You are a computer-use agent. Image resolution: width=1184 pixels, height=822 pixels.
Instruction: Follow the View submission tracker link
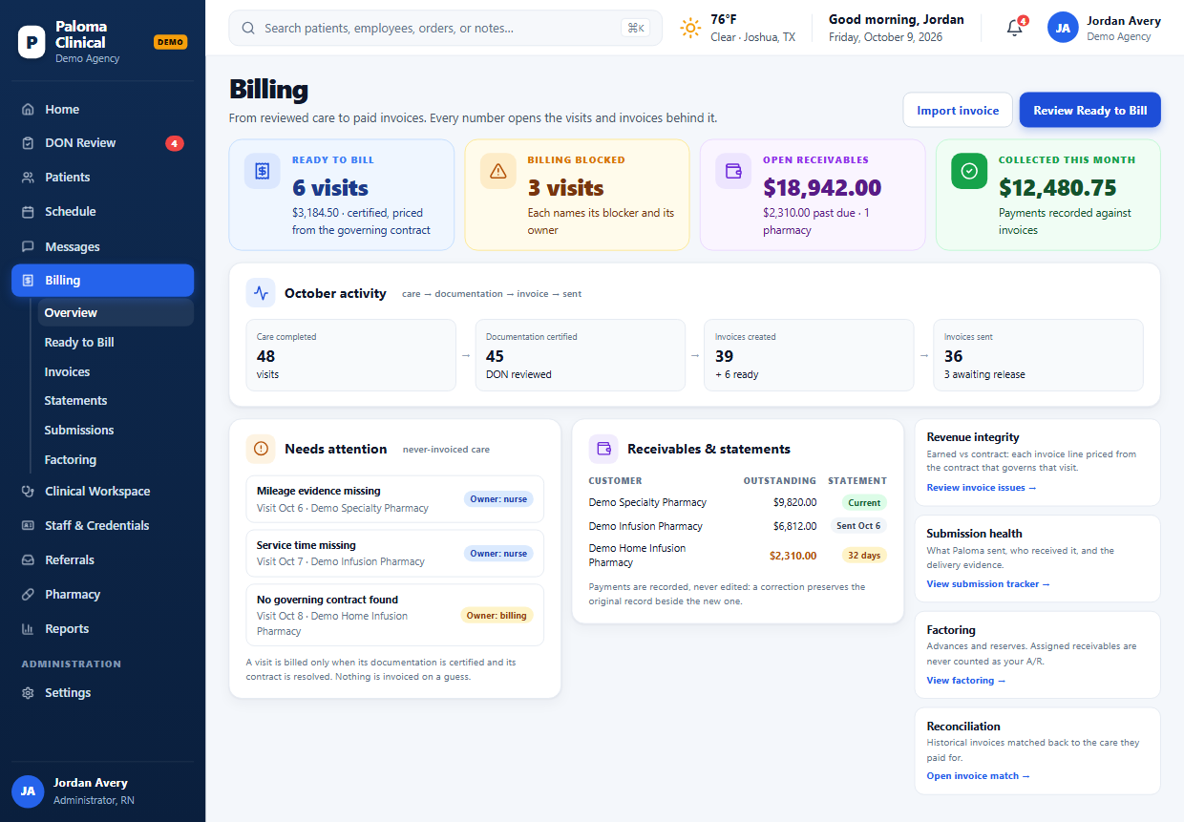[988, 584]
